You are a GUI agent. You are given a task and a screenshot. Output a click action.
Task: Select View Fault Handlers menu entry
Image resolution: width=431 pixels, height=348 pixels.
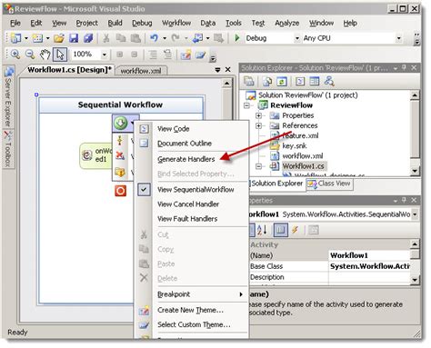pos(187,219)
